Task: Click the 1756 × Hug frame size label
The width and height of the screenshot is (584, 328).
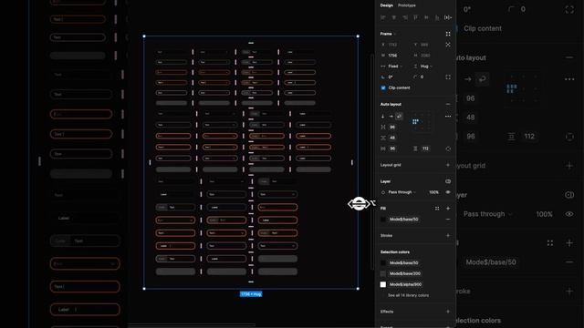Action: point(251,294)
